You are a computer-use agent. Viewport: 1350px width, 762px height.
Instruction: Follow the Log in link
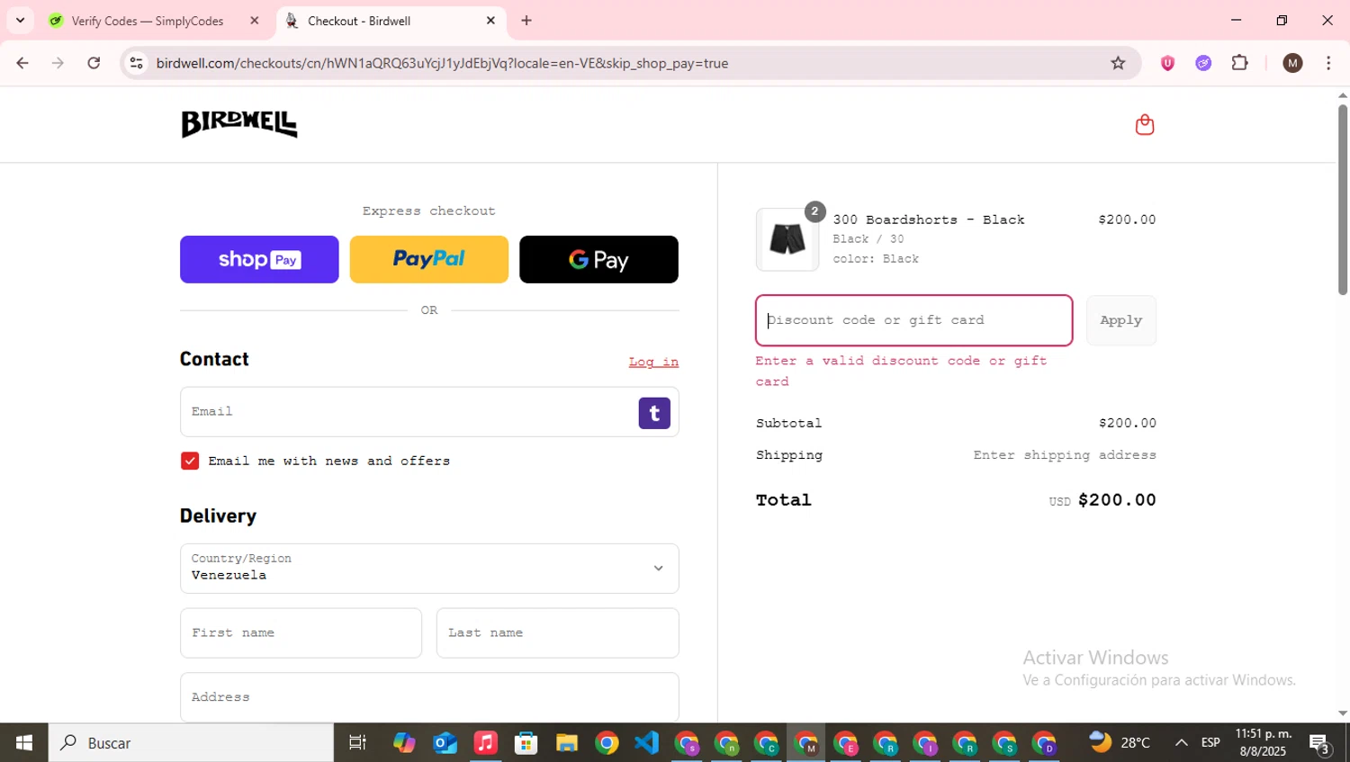tap(653, 362)
